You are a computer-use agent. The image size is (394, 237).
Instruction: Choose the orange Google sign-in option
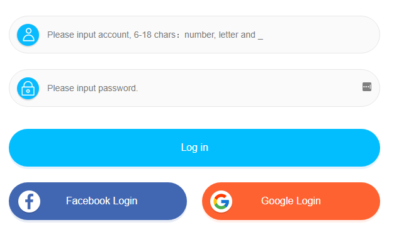[291, 201]
